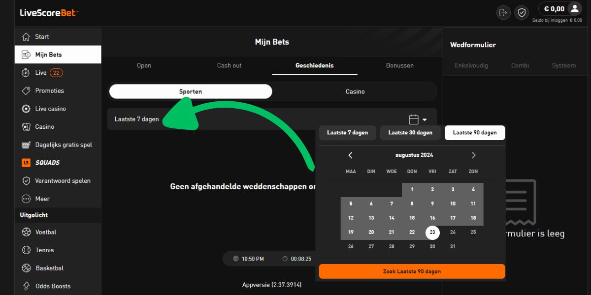Open the Promoties link text

[50, 91]
